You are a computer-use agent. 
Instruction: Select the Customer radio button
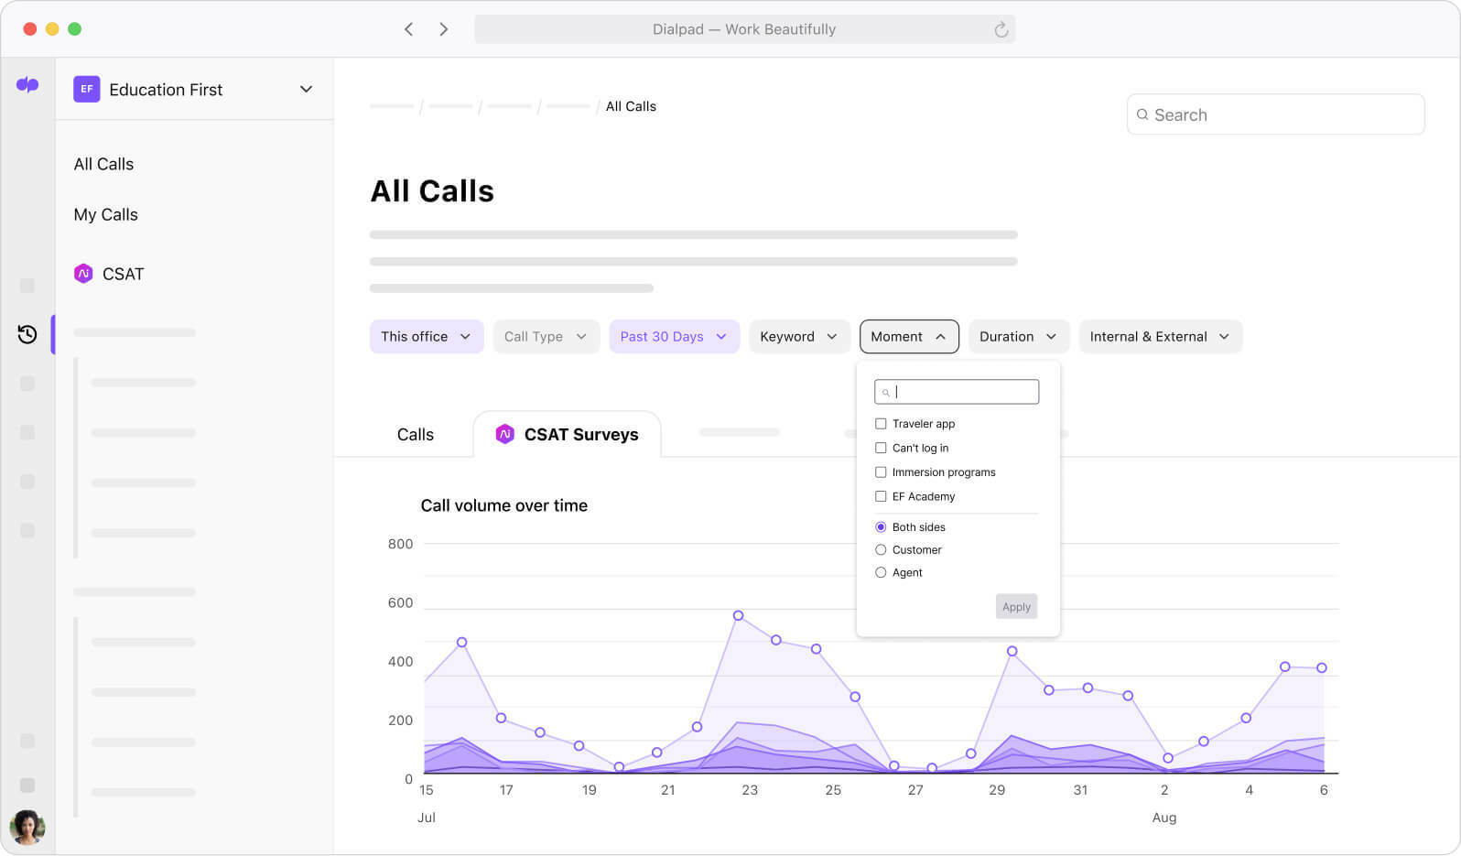point(881,550)
